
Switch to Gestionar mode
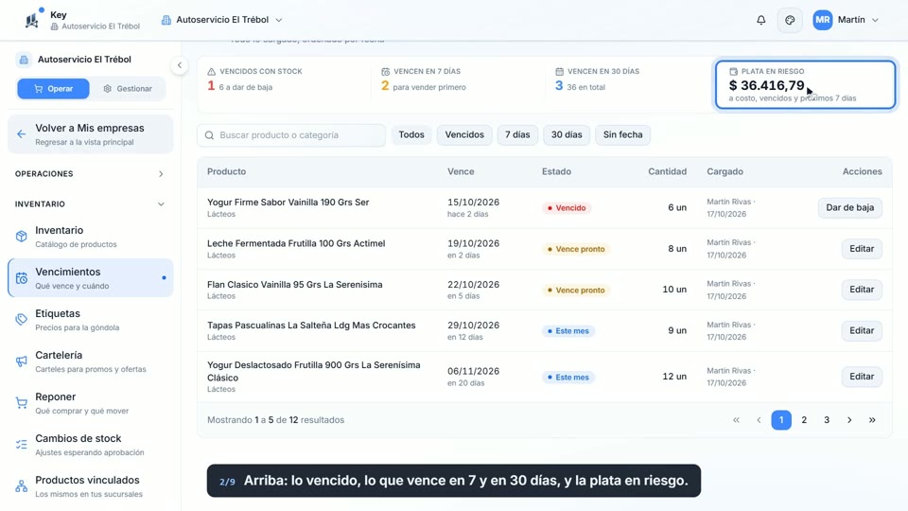point(128,89)
